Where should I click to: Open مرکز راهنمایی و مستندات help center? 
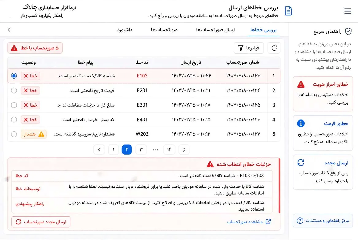point(323,221)
